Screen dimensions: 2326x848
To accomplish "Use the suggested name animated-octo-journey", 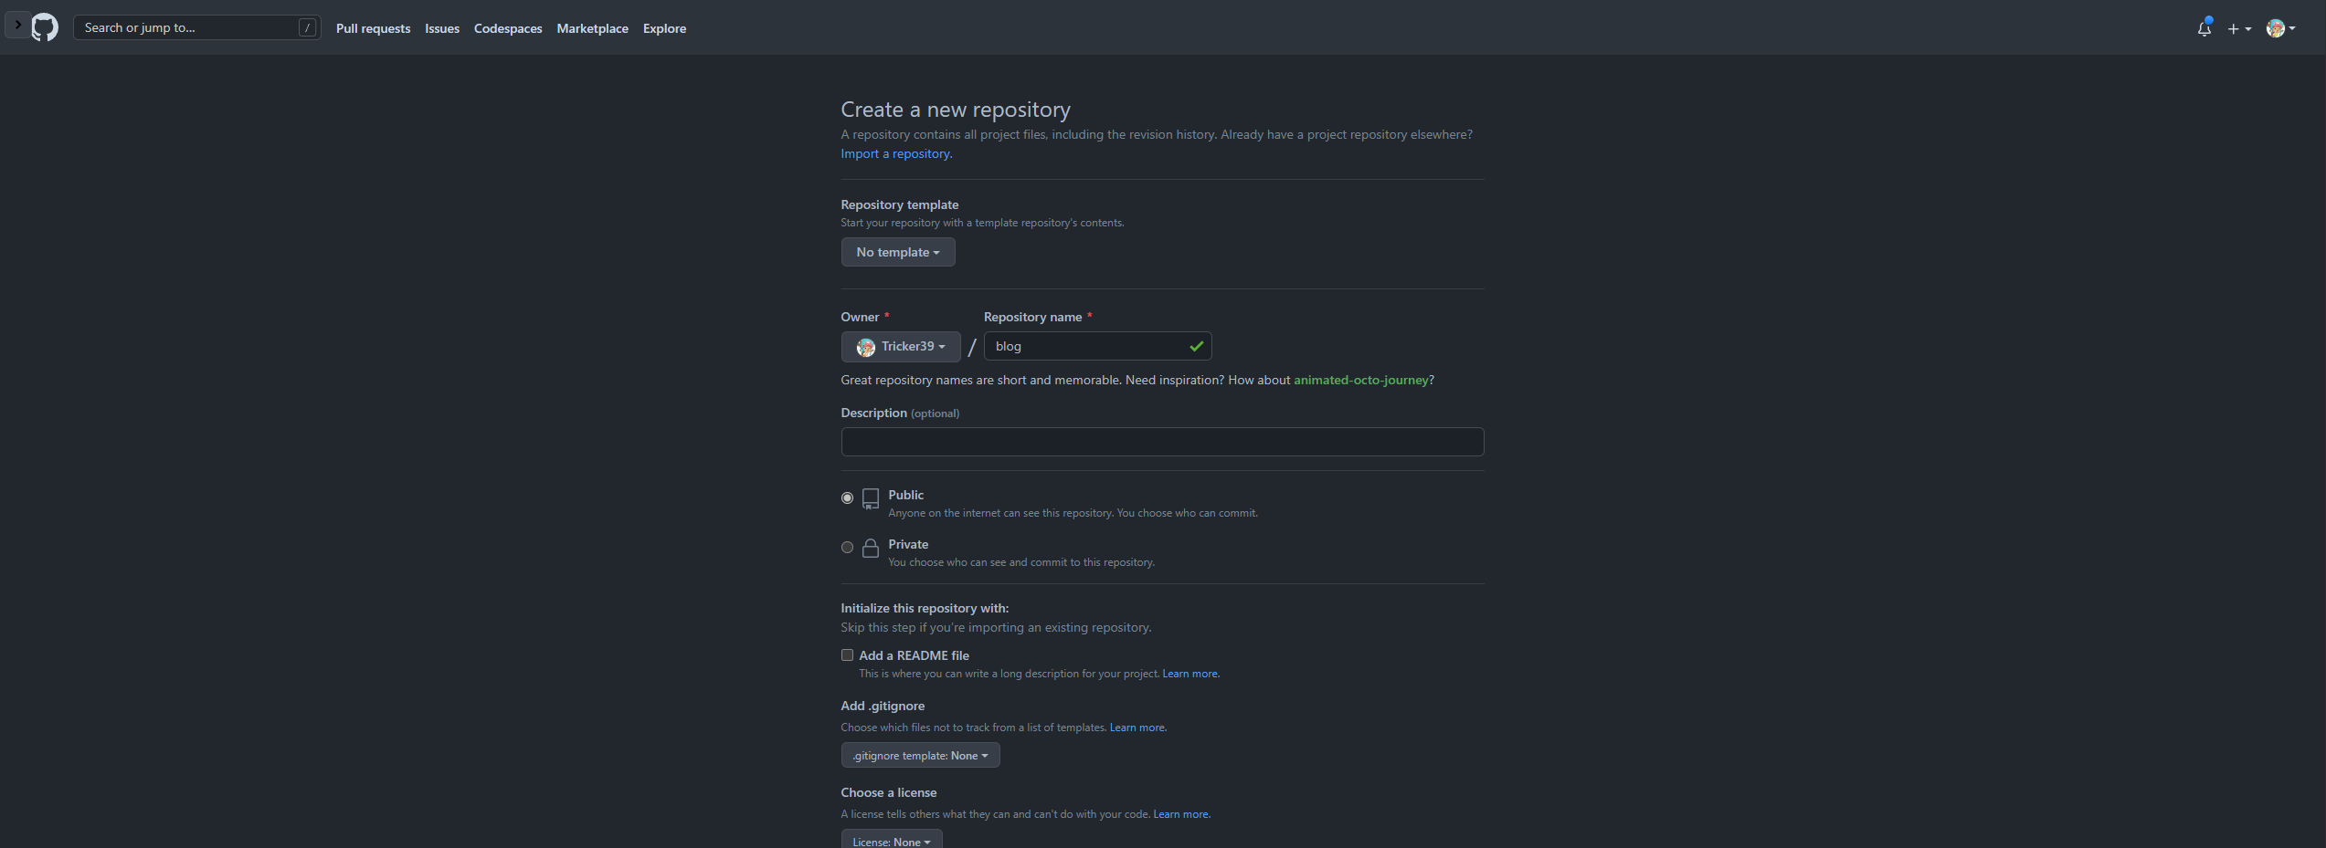I will [1361, 380].
